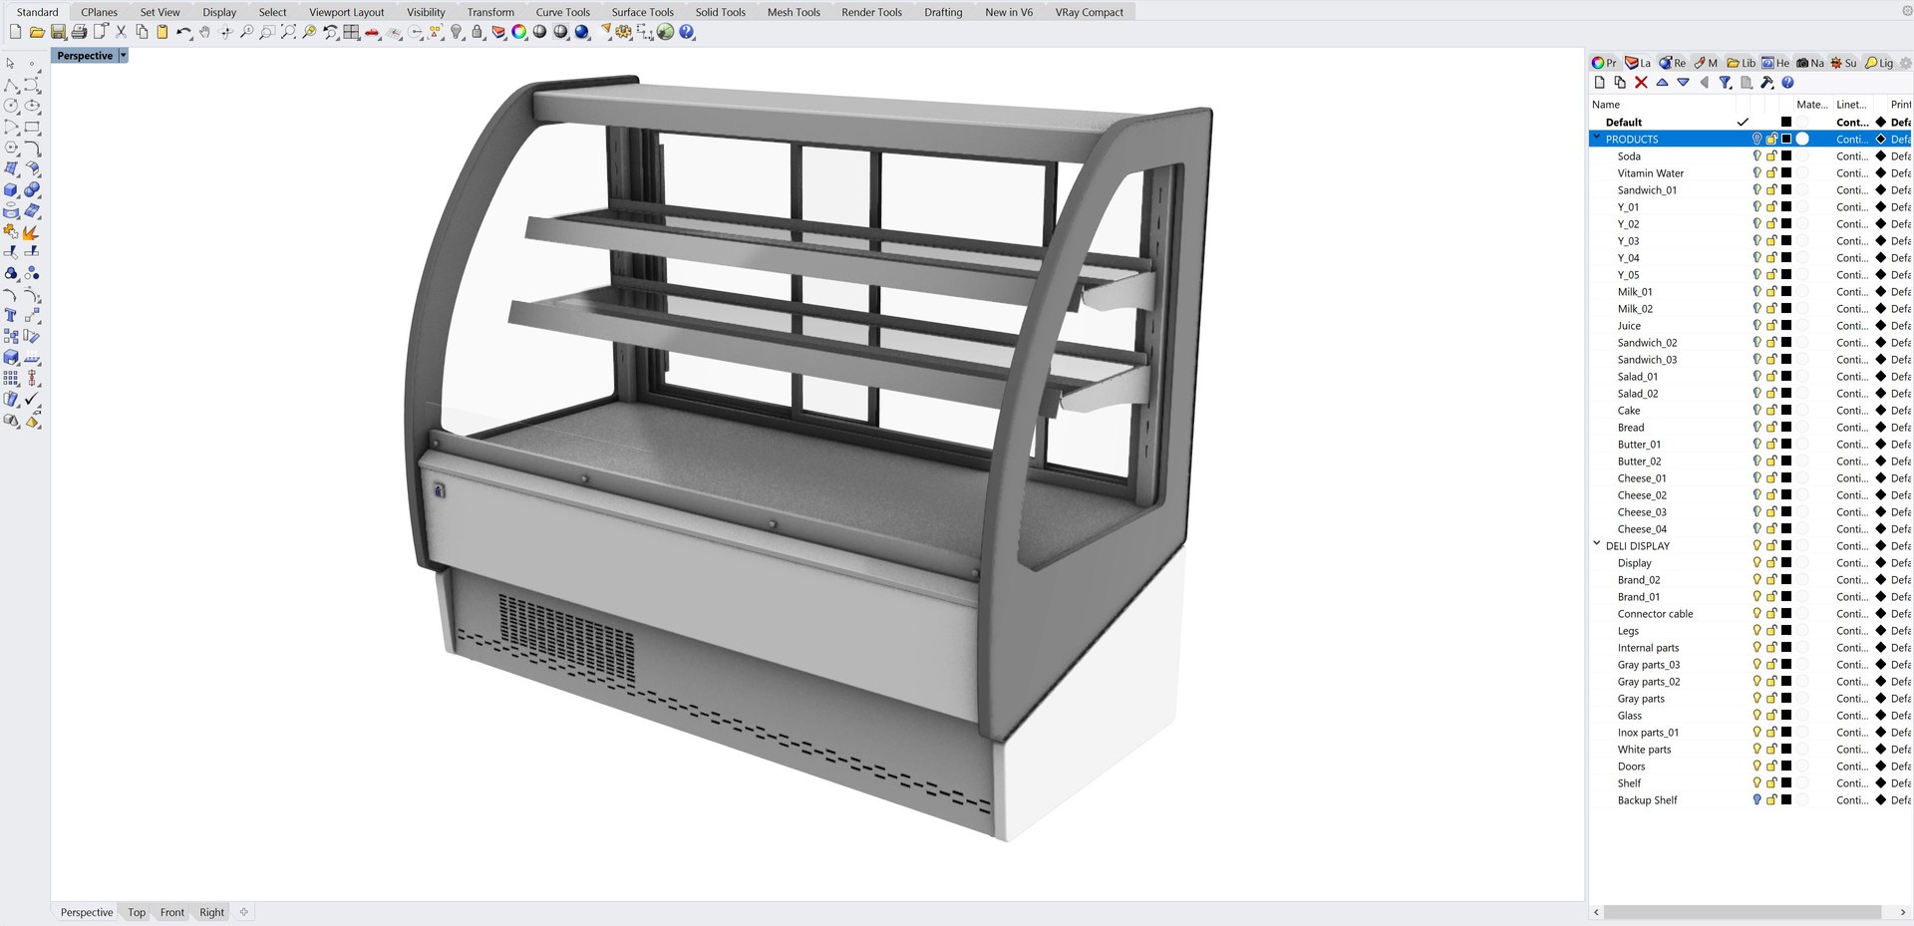Switch to the VRay Compact tab
The height and width of the screenshot is (926, 1914).
point(1089,12)
